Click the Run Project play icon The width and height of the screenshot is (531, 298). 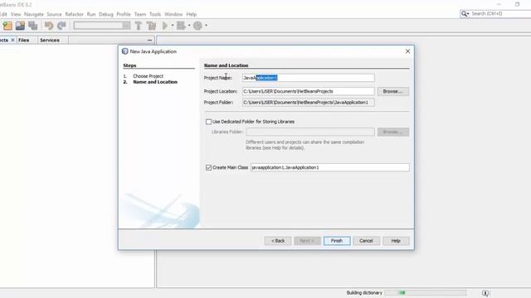tap(165, 26)
